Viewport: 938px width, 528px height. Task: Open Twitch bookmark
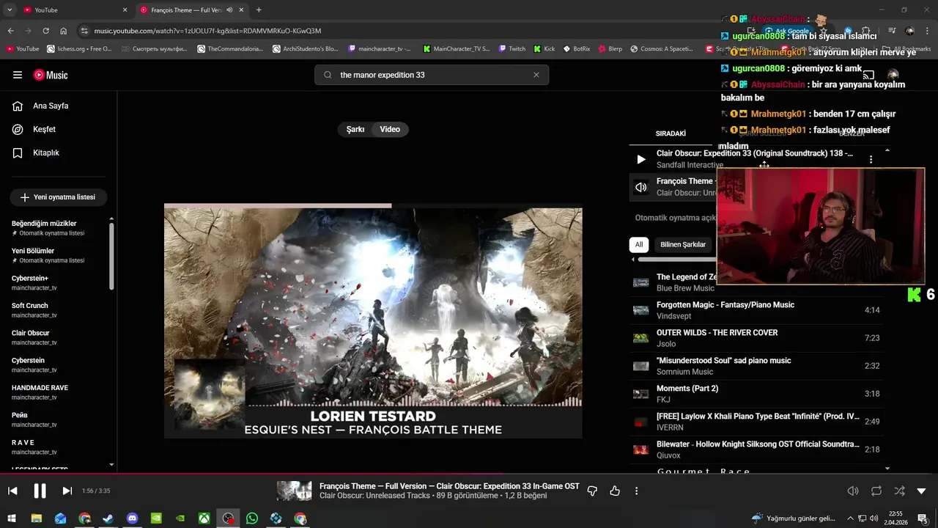[512, 49]
